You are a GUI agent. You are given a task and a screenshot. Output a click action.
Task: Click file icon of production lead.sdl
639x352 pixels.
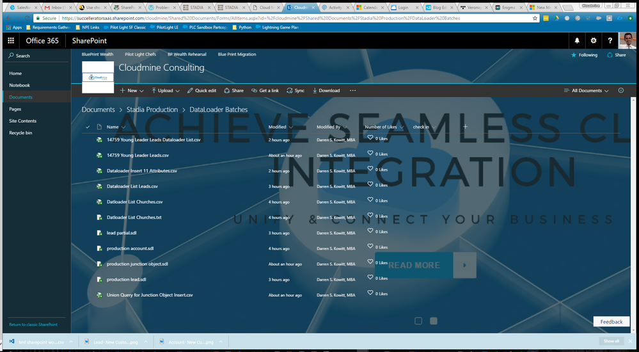click(x=99, y=280)
